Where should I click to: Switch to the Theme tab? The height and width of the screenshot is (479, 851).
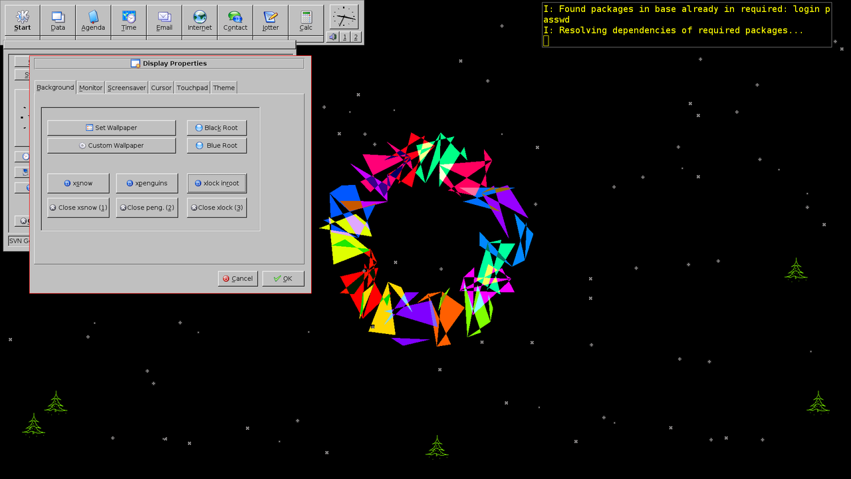[223, 87]
